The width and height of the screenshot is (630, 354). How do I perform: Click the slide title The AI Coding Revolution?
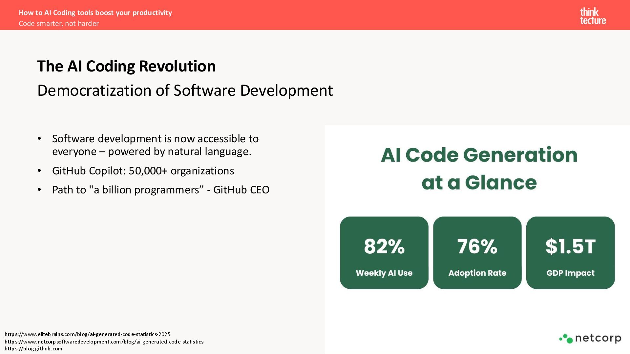(126, 66)
